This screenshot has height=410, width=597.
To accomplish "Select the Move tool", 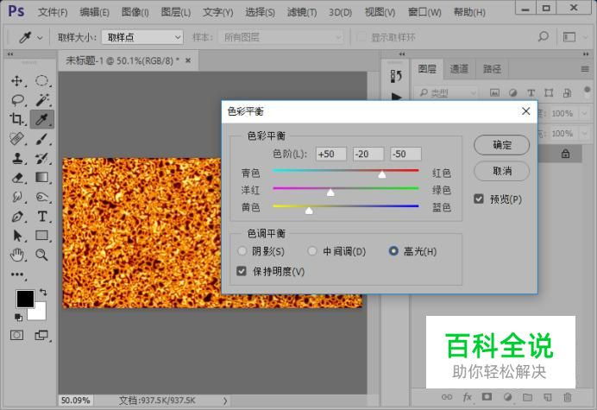I will point(16,81).
